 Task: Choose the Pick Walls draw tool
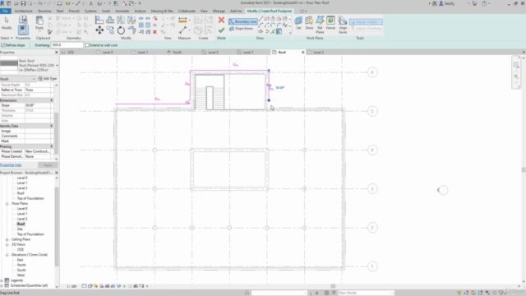tap(279, 31)
